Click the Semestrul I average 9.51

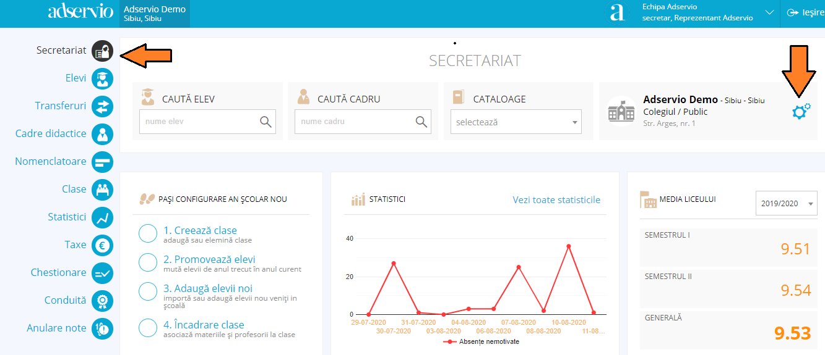(x=795, y=249)
